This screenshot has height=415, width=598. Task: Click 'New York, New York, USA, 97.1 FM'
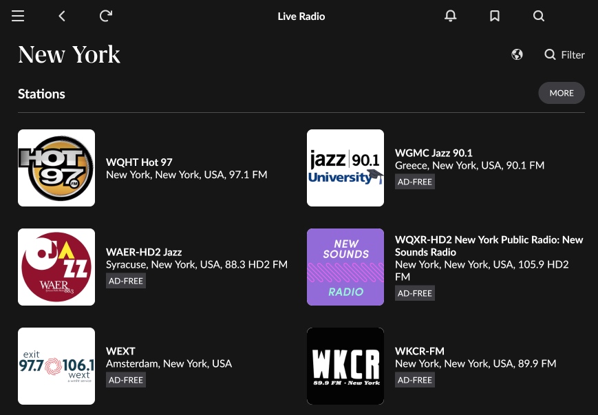186,175
